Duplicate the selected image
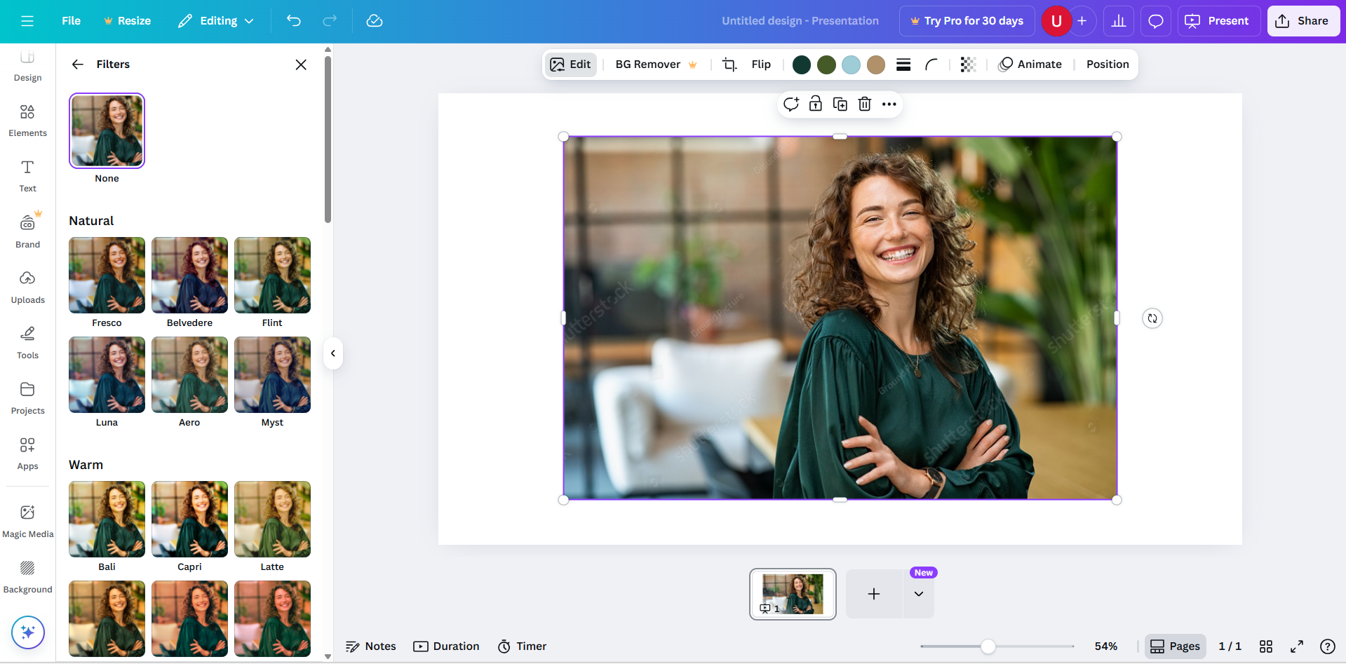Viewport: 1346px width, 664px height. click(x=840, y=104)
